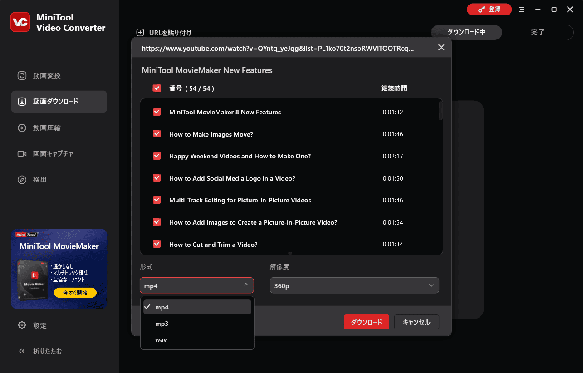
Task: Uncheck How to Add Social Media Logo video
Action: (157, 178)
